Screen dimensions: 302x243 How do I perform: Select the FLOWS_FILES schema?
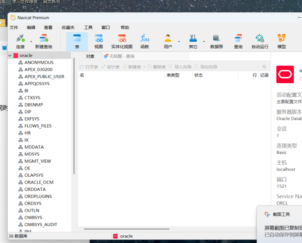click(38, 126)
